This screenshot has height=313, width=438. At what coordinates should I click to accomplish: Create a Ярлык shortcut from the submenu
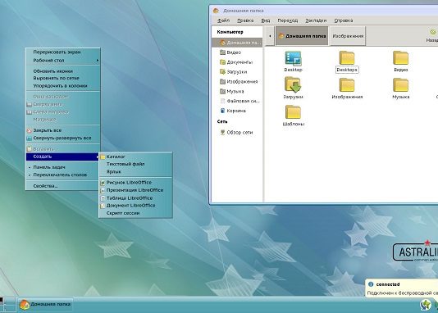(x=135, y=172)
